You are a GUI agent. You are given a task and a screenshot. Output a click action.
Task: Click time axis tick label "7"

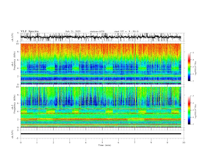(x=135, y=142)
